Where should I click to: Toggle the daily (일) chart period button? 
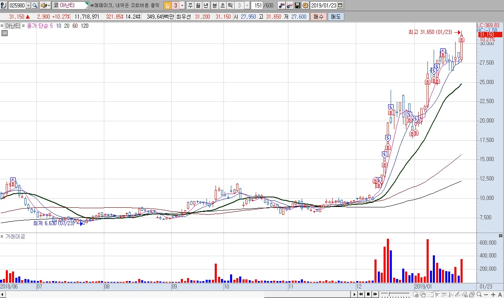[x=167, y=5]
